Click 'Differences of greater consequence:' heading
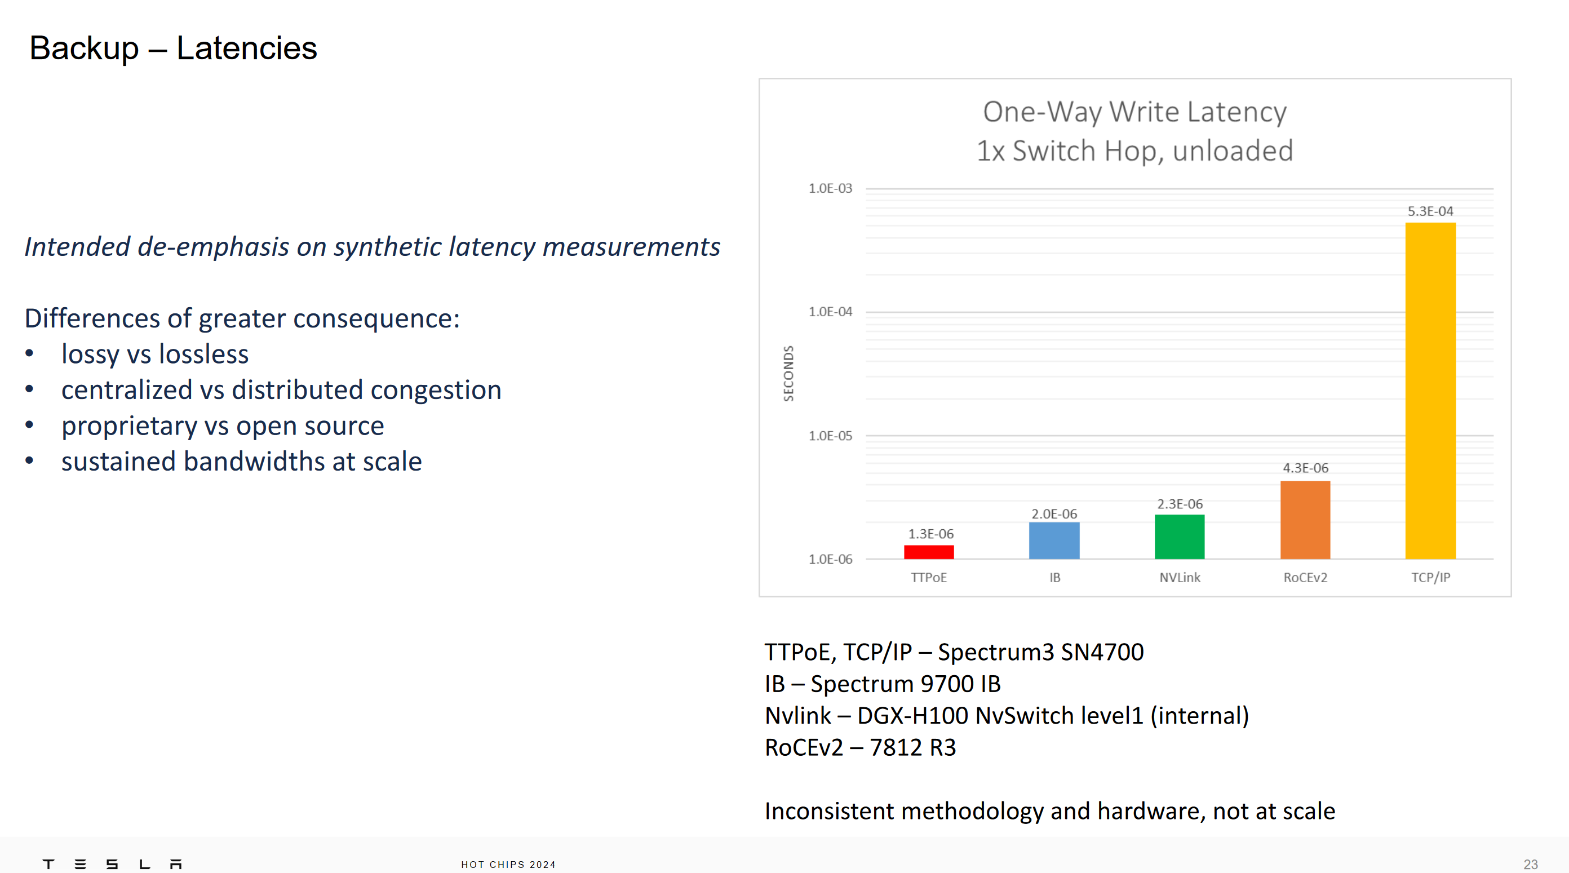1569x873 pixels. coord(242,318)
